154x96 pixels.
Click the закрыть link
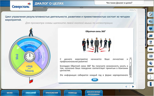[132, 10]
